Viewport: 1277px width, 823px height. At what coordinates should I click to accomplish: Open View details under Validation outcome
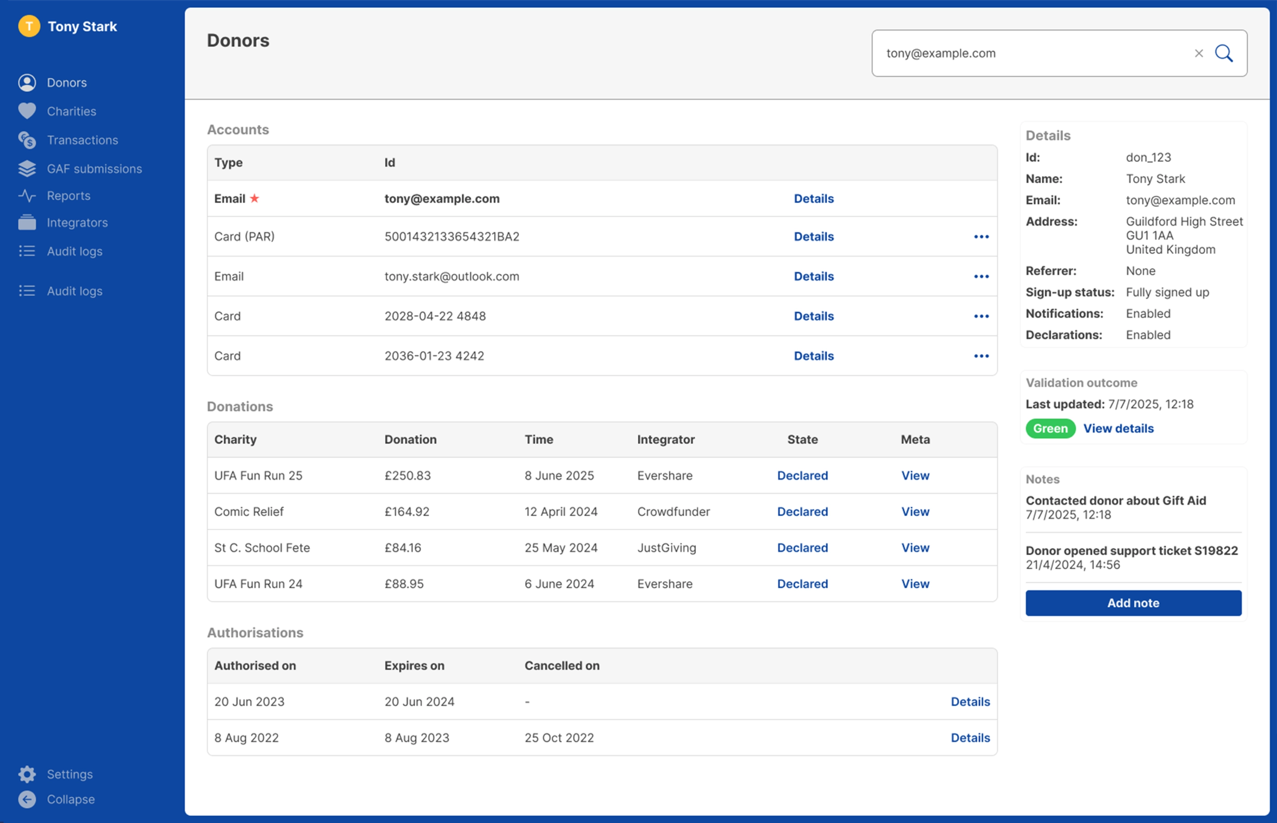(x=1119, y=428)
